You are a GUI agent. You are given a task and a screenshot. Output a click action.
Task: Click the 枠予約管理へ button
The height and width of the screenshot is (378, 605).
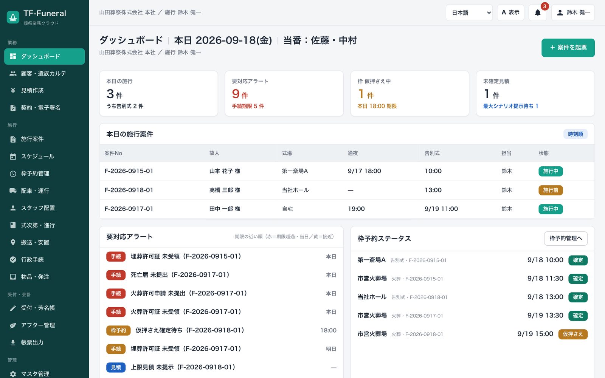[x=566, y=238]
